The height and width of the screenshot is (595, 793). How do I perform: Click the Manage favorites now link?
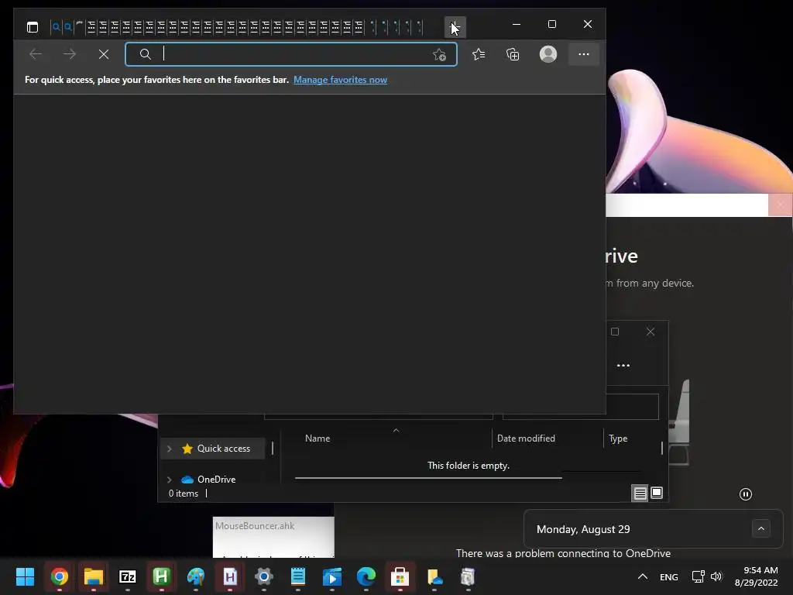(x=341, y=80)
